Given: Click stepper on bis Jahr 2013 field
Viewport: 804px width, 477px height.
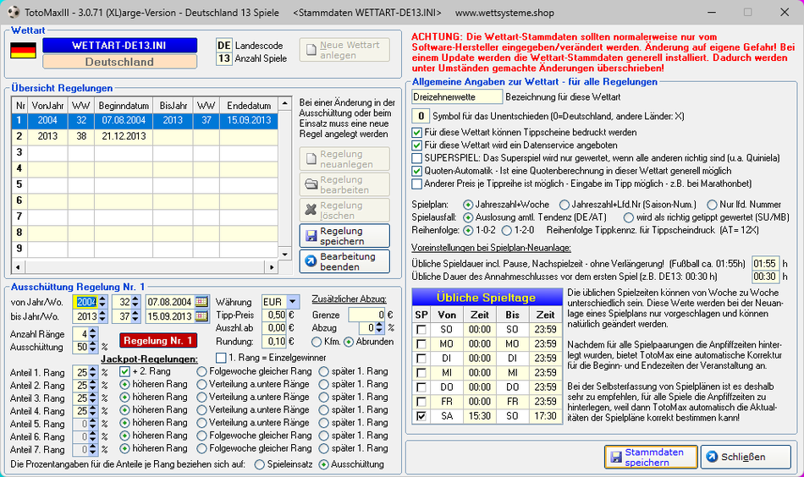Looking at the screenshot, I should (102, 316).
